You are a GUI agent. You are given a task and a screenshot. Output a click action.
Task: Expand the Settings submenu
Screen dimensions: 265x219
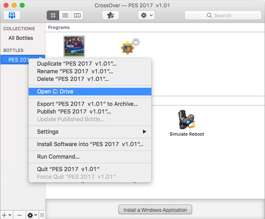tap(90, 132)
